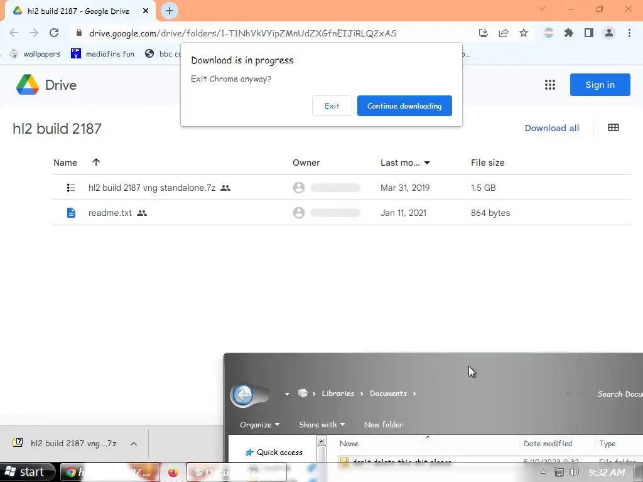Click the share page icon in address bar

pyautogui.click(x=504, y=33)
